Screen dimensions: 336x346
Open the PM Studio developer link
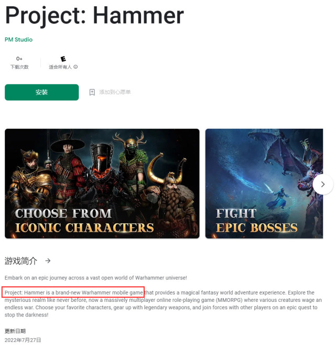pos(18,39)
